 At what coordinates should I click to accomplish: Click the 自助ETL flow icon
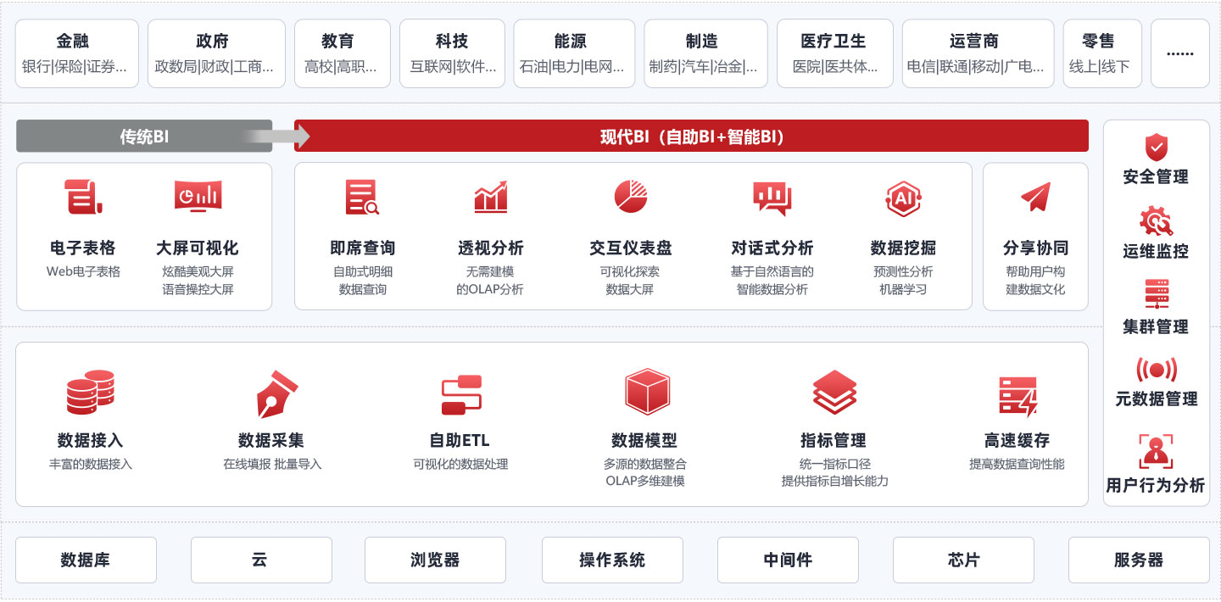click(x=462, y=392)
